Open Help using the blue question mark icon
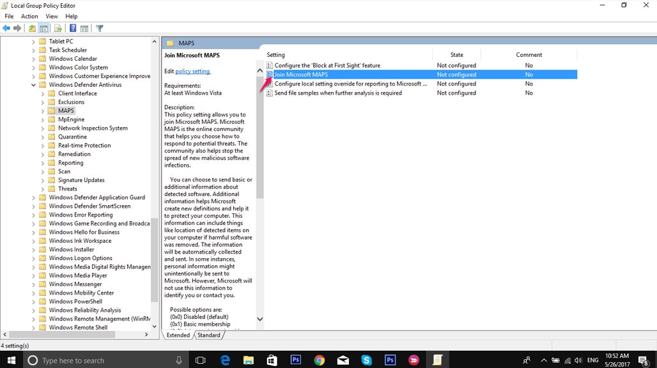657x368 pixels. point(73,28)
